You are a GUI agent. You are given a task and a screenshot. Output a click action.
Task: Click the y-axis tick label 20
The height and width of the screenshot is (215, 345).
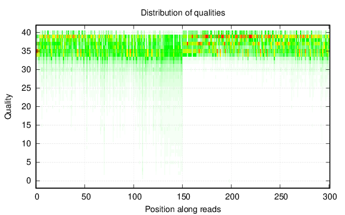click(26, 107)
